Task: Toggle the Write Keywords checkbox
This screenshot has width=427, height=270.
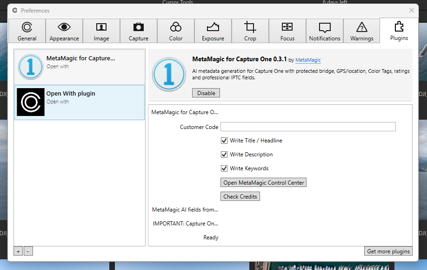Action: pyautogui.click(x=224, y=168)
